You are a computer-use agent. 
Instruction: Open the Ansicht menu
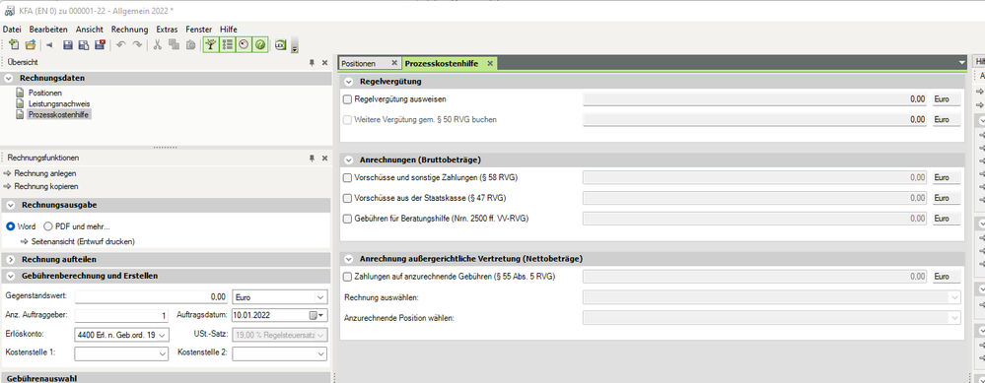pyautogui.click(x=90, y=30)
